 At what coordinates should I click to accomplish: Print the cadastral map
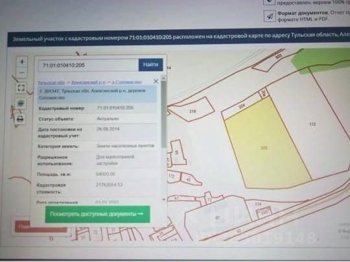20,119
